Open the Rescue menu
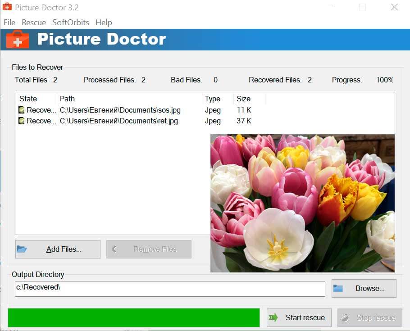 33,23
